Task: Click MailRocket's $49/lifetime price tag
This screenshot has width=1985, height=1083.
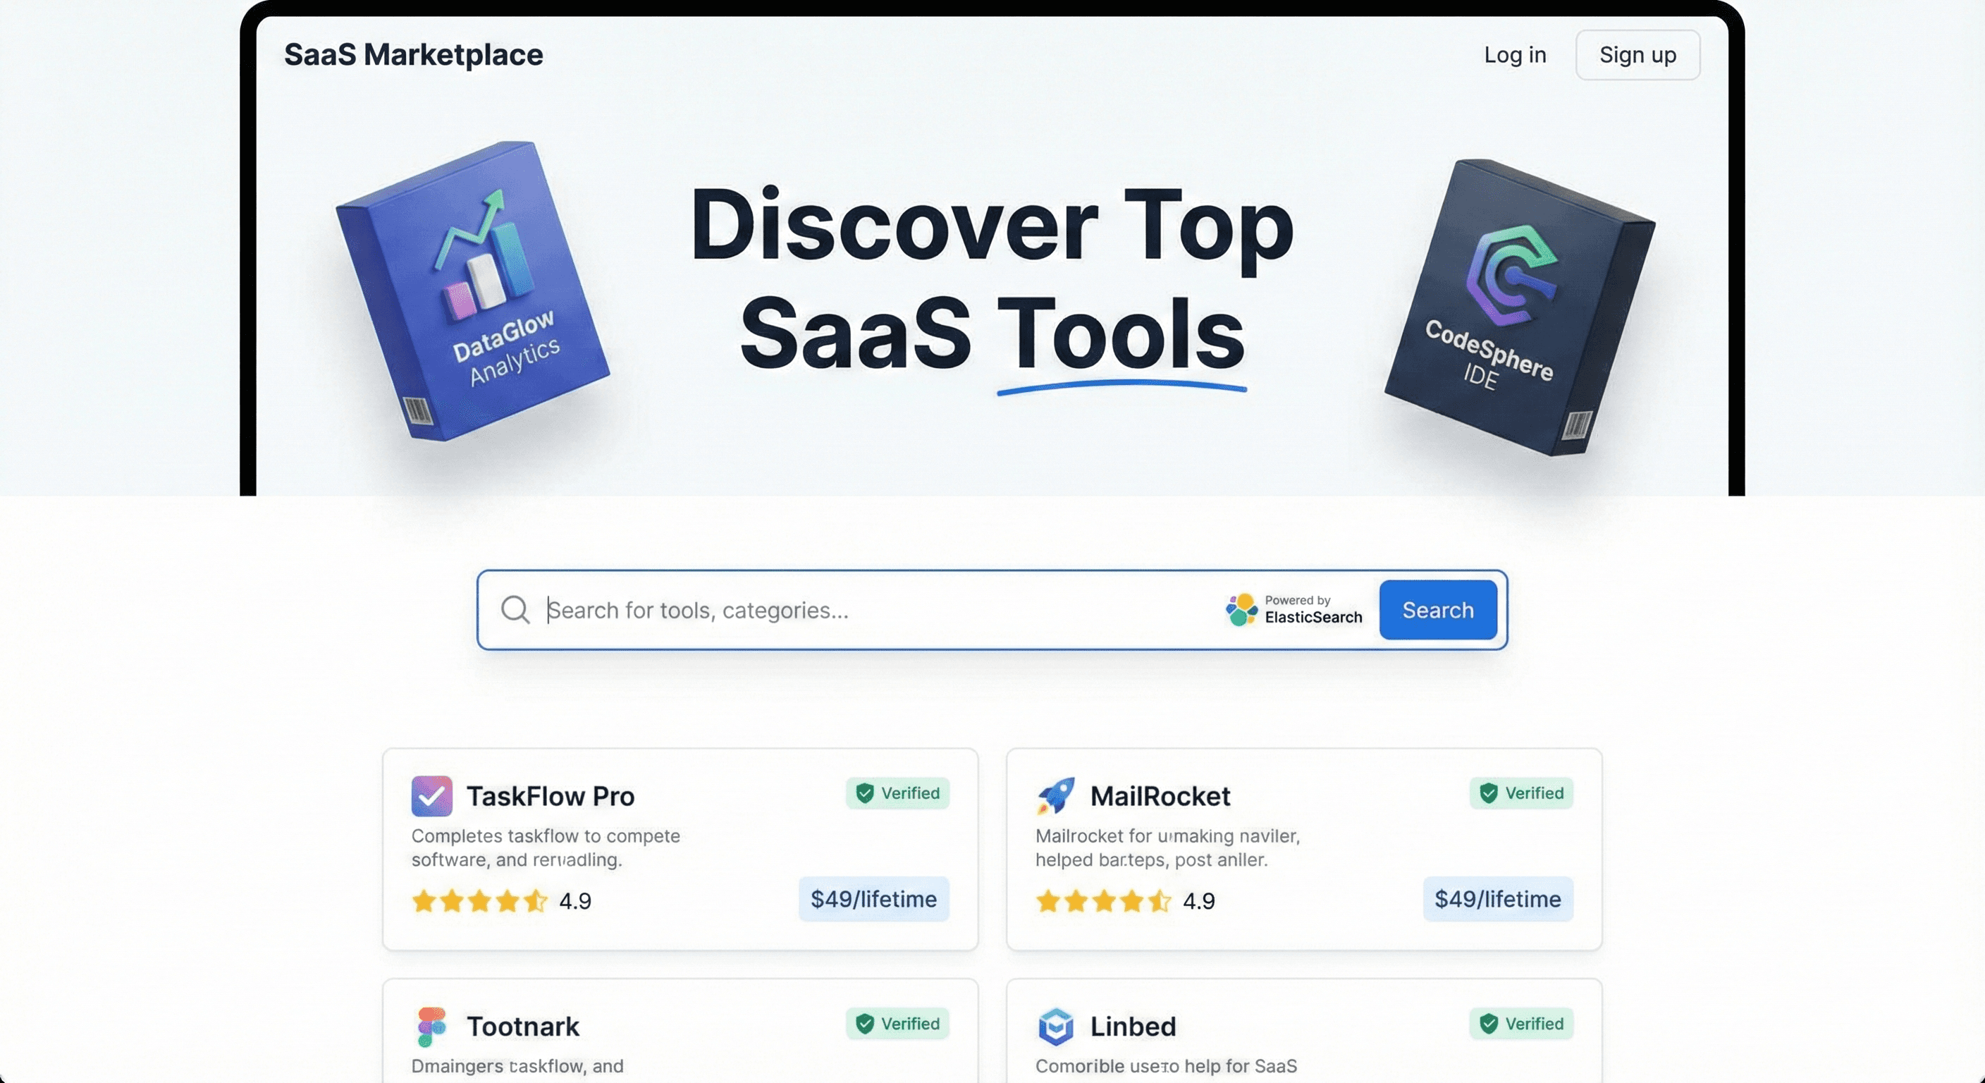Action: pyautogui.click(x=1497, y=899)
